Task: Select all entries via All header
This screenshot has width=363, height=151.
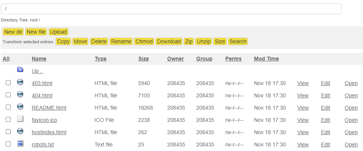Action: (x=6, y=59)
